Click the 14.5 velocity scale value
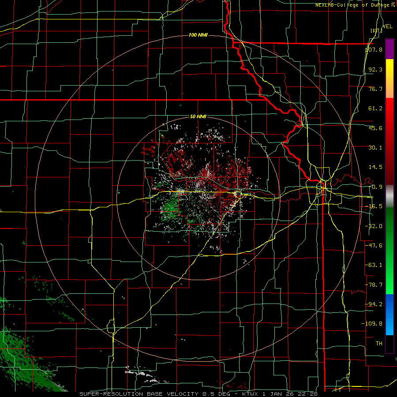The height and width of the screenshot is (397, 397). (x=375, y=167)
